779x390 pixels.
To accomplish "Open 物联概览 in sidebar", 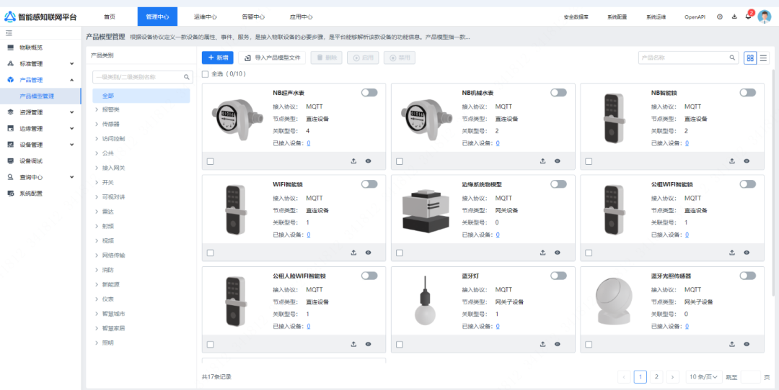I will pos(31,47).
